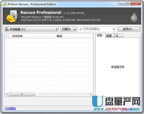Switch to the 预览 tab
144x114 pixels.
[99, 35]
